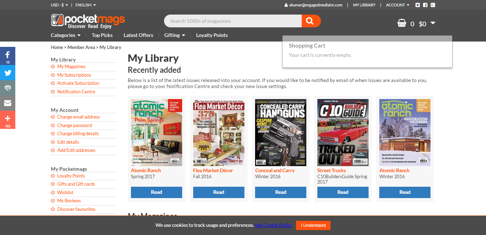This screenshot has width=486, height=235.
Task: Go to Home breadcrumb
Action: tap(57, 47)
